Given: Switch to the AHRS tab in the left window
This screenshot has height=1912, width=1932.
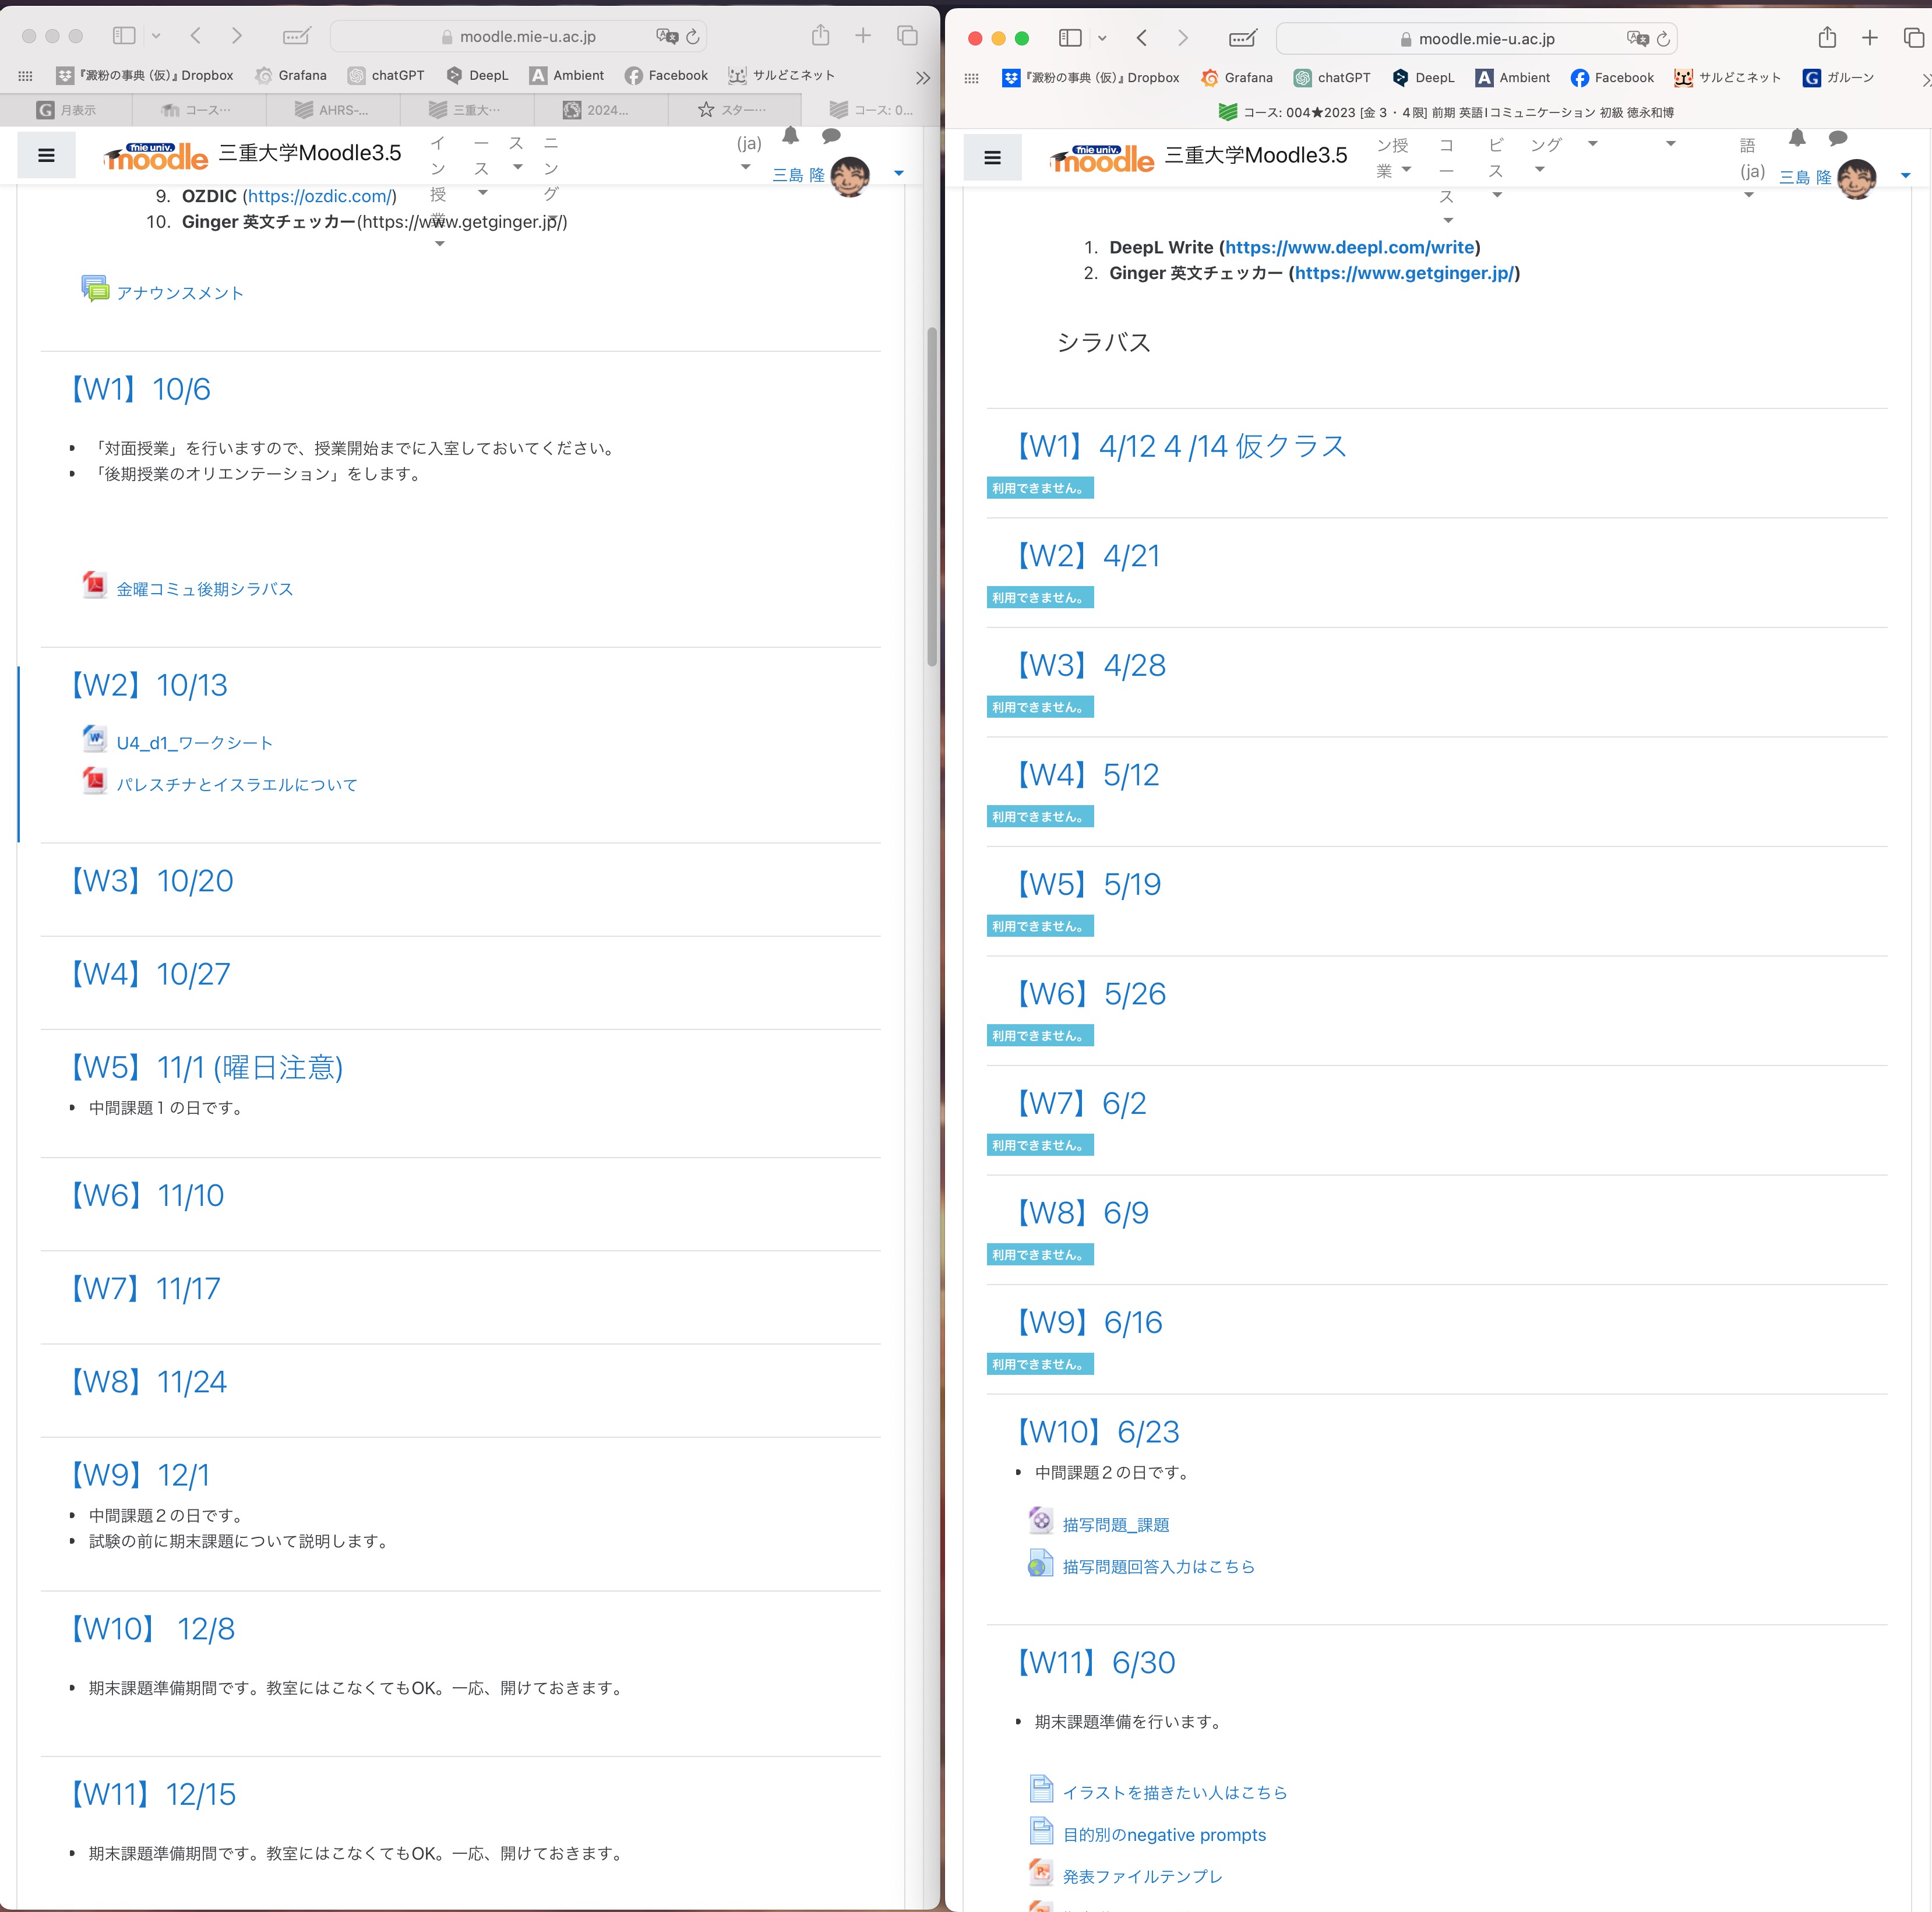Looking at the screenshot, I should 333,110.
